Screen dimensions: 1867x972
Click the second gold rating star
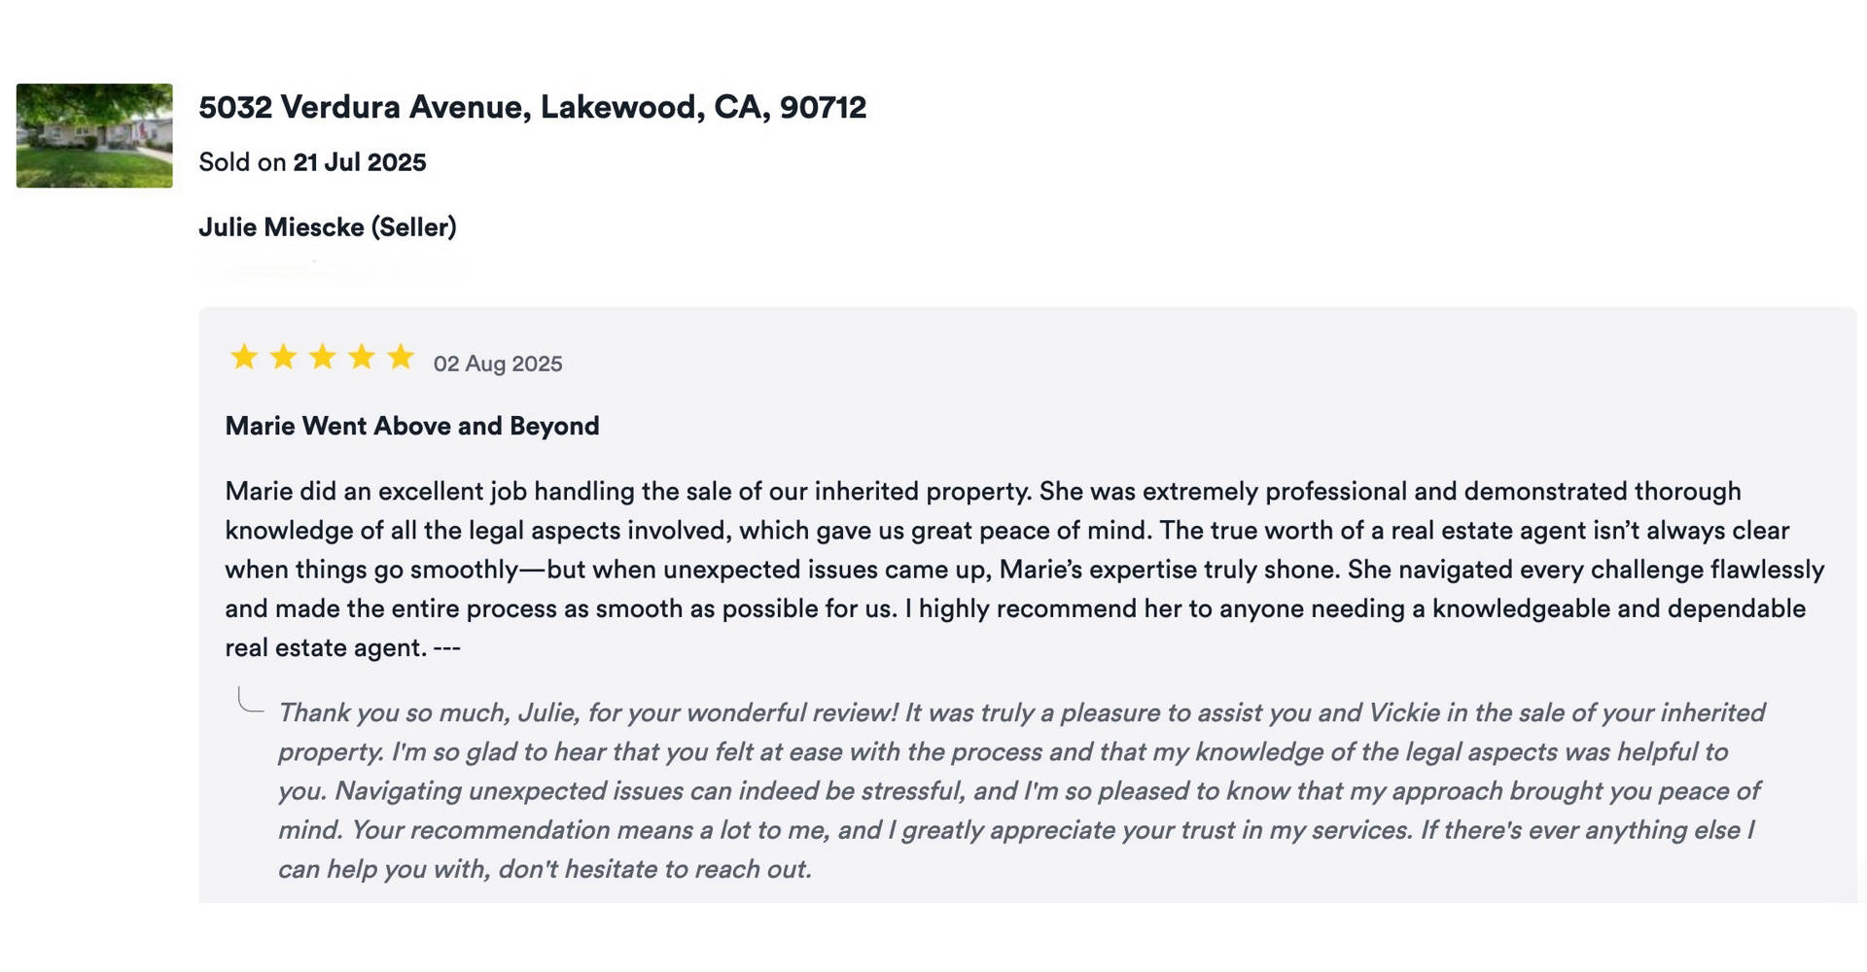coord(283,358)
